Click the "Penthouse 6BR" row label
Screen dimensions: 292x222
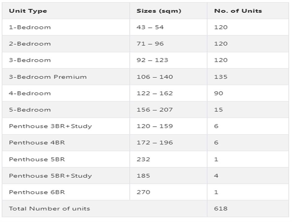(x=37, y=192)
